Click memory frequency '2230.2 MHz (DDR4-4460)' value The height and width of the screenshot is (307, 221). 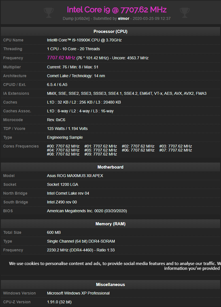[x=81, y=250]
